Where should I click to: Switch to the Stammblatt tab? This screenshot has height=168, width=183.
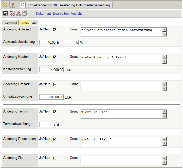[x=10, y=23]
